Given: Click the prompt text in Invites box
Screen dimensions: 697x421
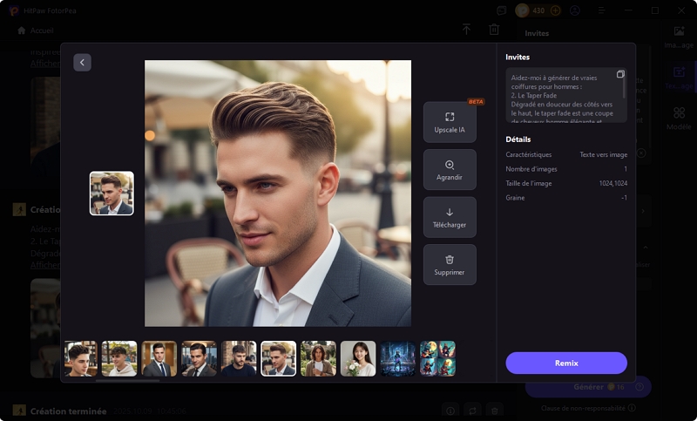Looking at the screenshot, I should click(x=562, y=99).
